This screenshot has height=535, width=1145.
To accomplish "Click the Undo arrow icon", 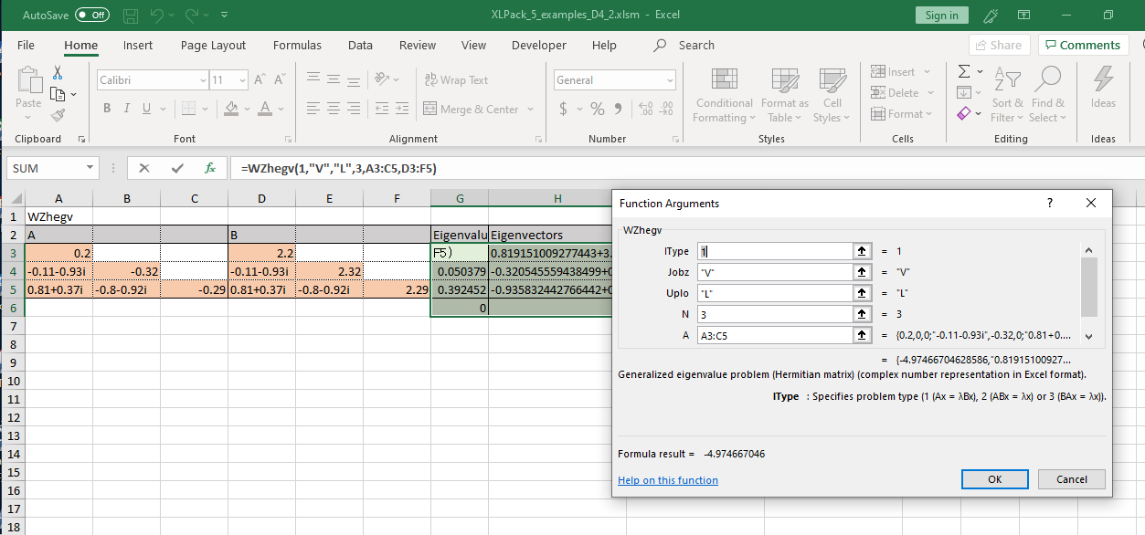I will (157, 16).
